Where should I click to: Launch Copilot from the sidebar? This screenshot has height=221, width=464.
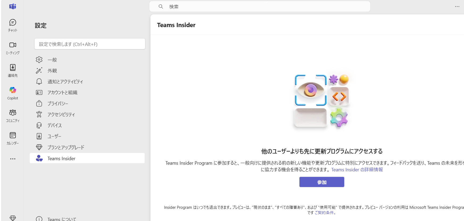click(13, 93)
